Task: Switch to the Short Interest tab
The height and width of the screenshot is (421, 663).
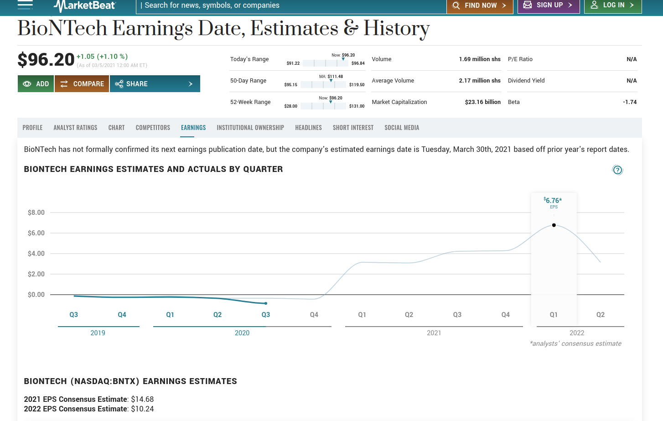Action: coord(353,128)
